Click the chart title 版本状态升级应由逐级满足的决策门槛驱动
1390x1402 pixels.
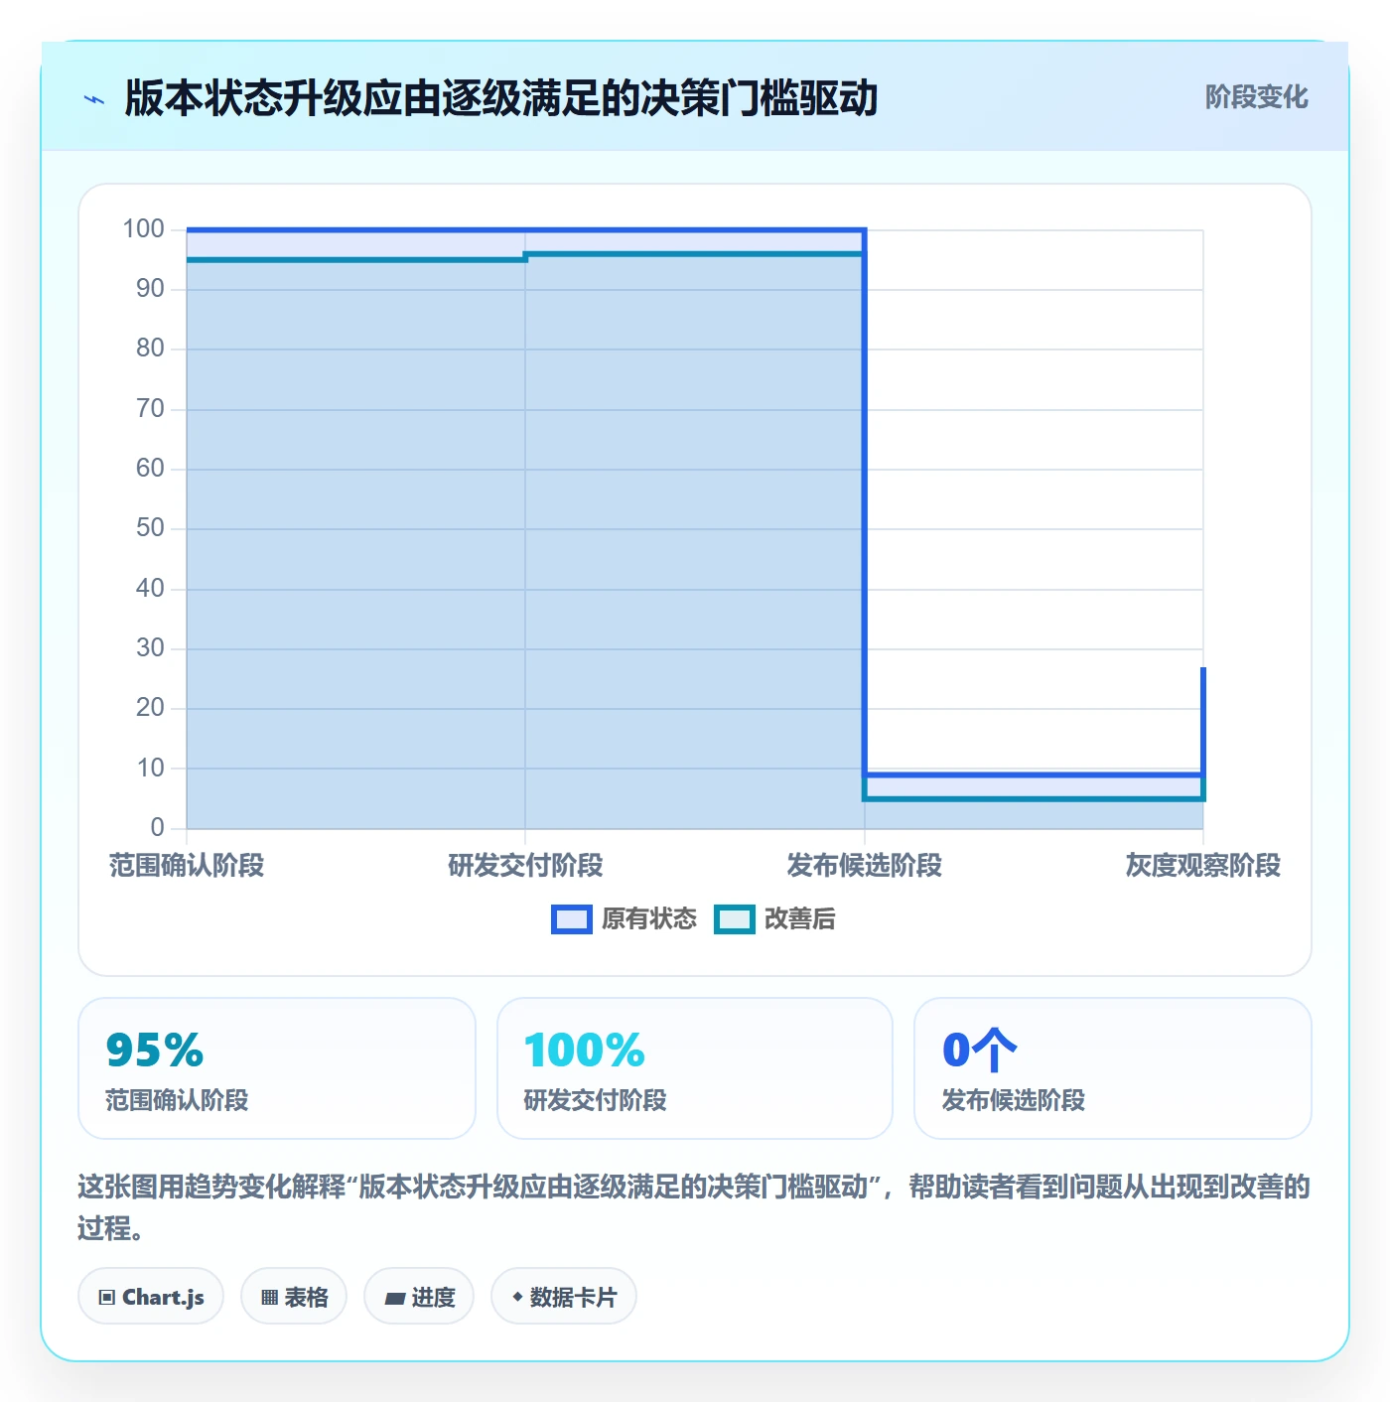(501, 98)
